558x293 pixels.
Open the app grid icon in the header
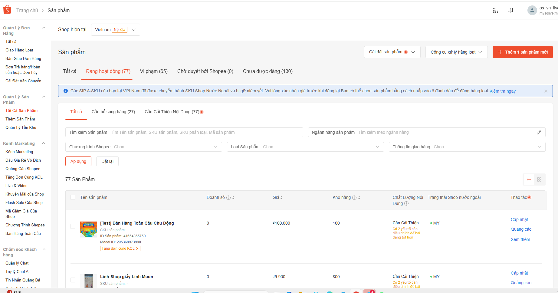point(496,10)
